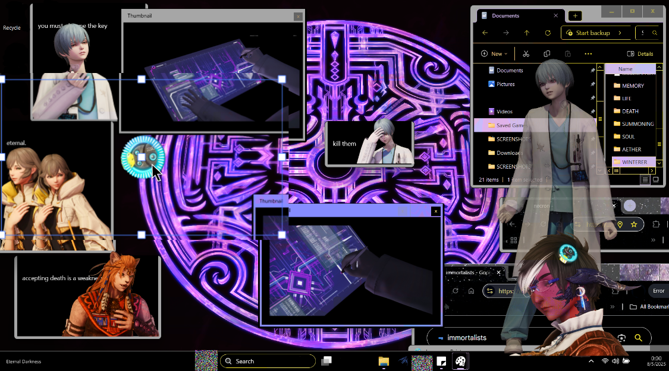The image size is (669, 371).
Task: Expand overflow chevron beside All Bookmarks
Action: 613,307
